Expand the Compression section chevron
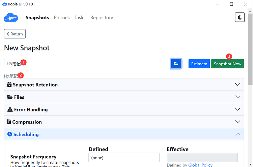The height and width of the screenshot is (167, 253). pyautogui.click(x=237, y=122)
